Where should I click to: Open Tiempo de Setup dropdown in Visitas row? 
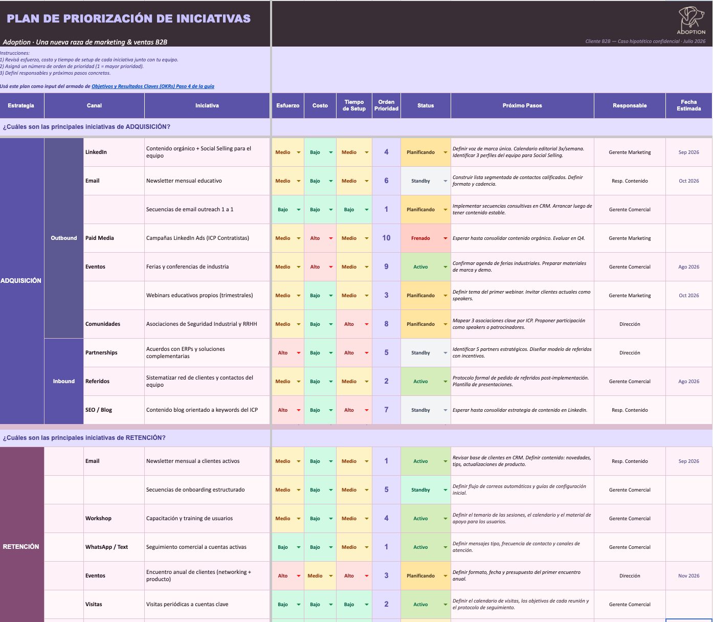367,605
